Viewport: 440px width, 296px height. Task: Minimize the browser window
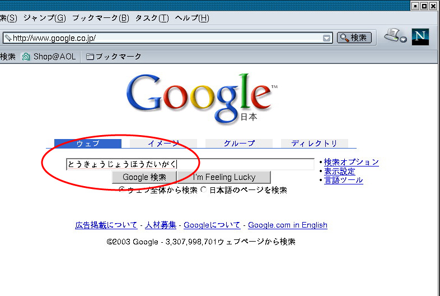[415, 6]
